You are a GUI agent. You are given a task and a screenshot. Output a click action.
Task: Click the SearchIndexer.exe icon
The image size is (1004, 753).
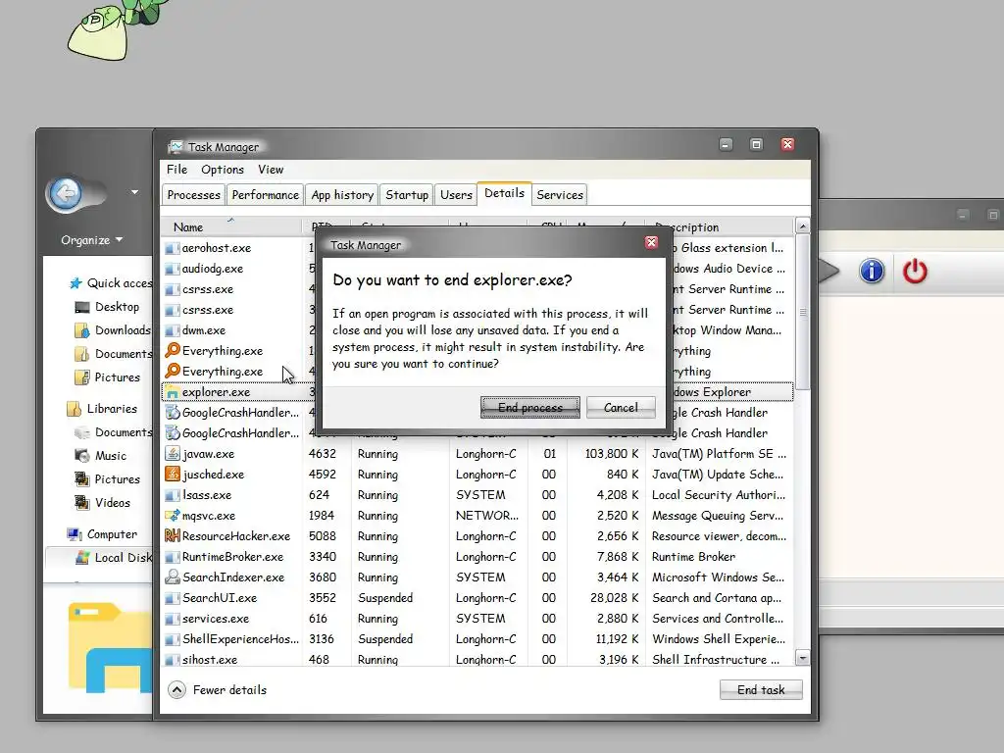point(172,577)
